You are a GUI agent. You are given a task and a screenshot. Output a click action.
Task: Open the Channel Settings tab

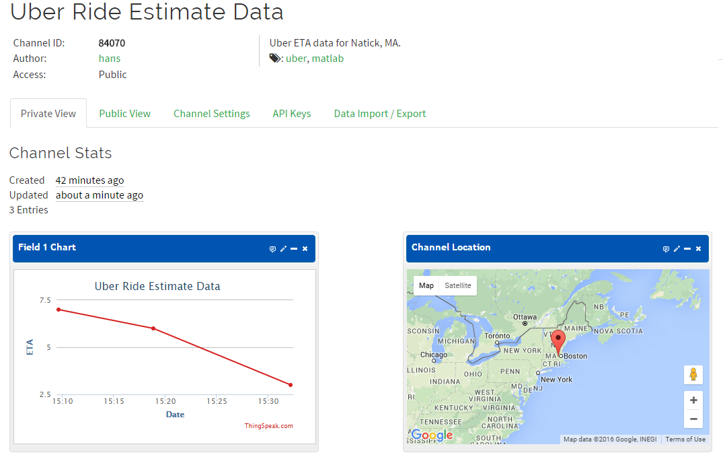click(211, 114)
